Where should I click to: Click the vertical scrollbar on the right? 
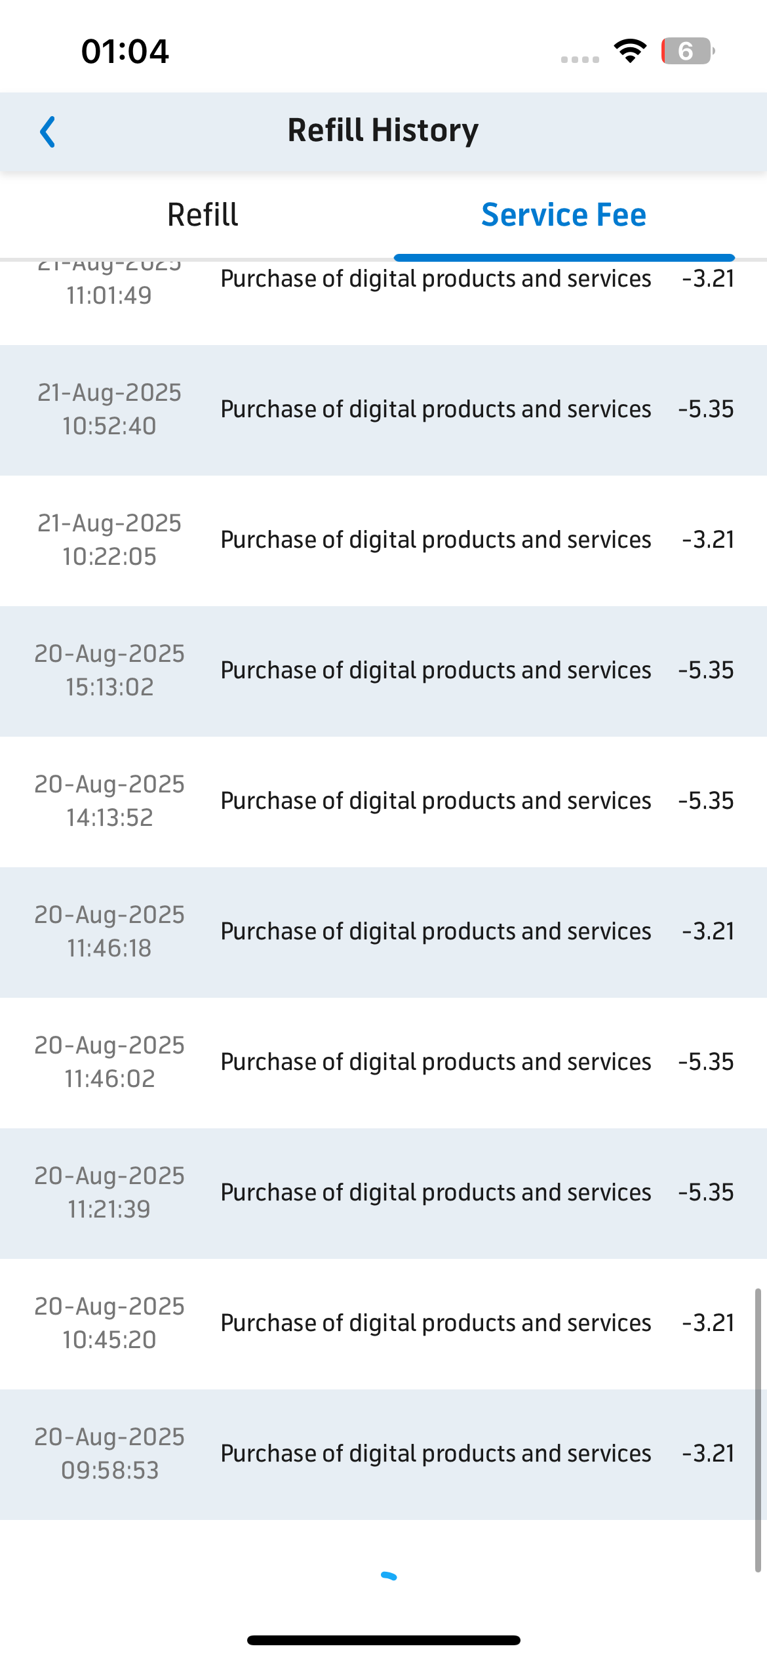click(758, 1430)
